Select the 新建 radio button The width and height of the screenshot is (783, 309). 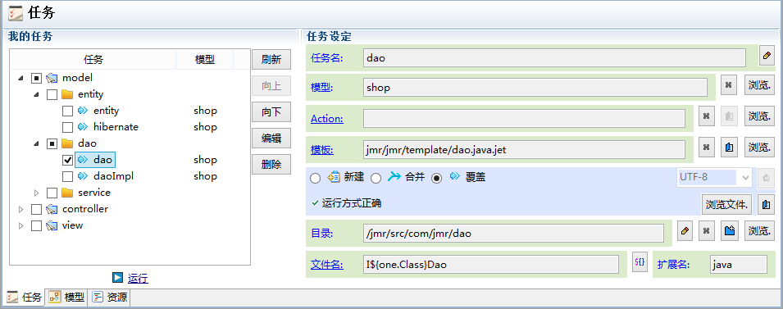click(315, 178)
